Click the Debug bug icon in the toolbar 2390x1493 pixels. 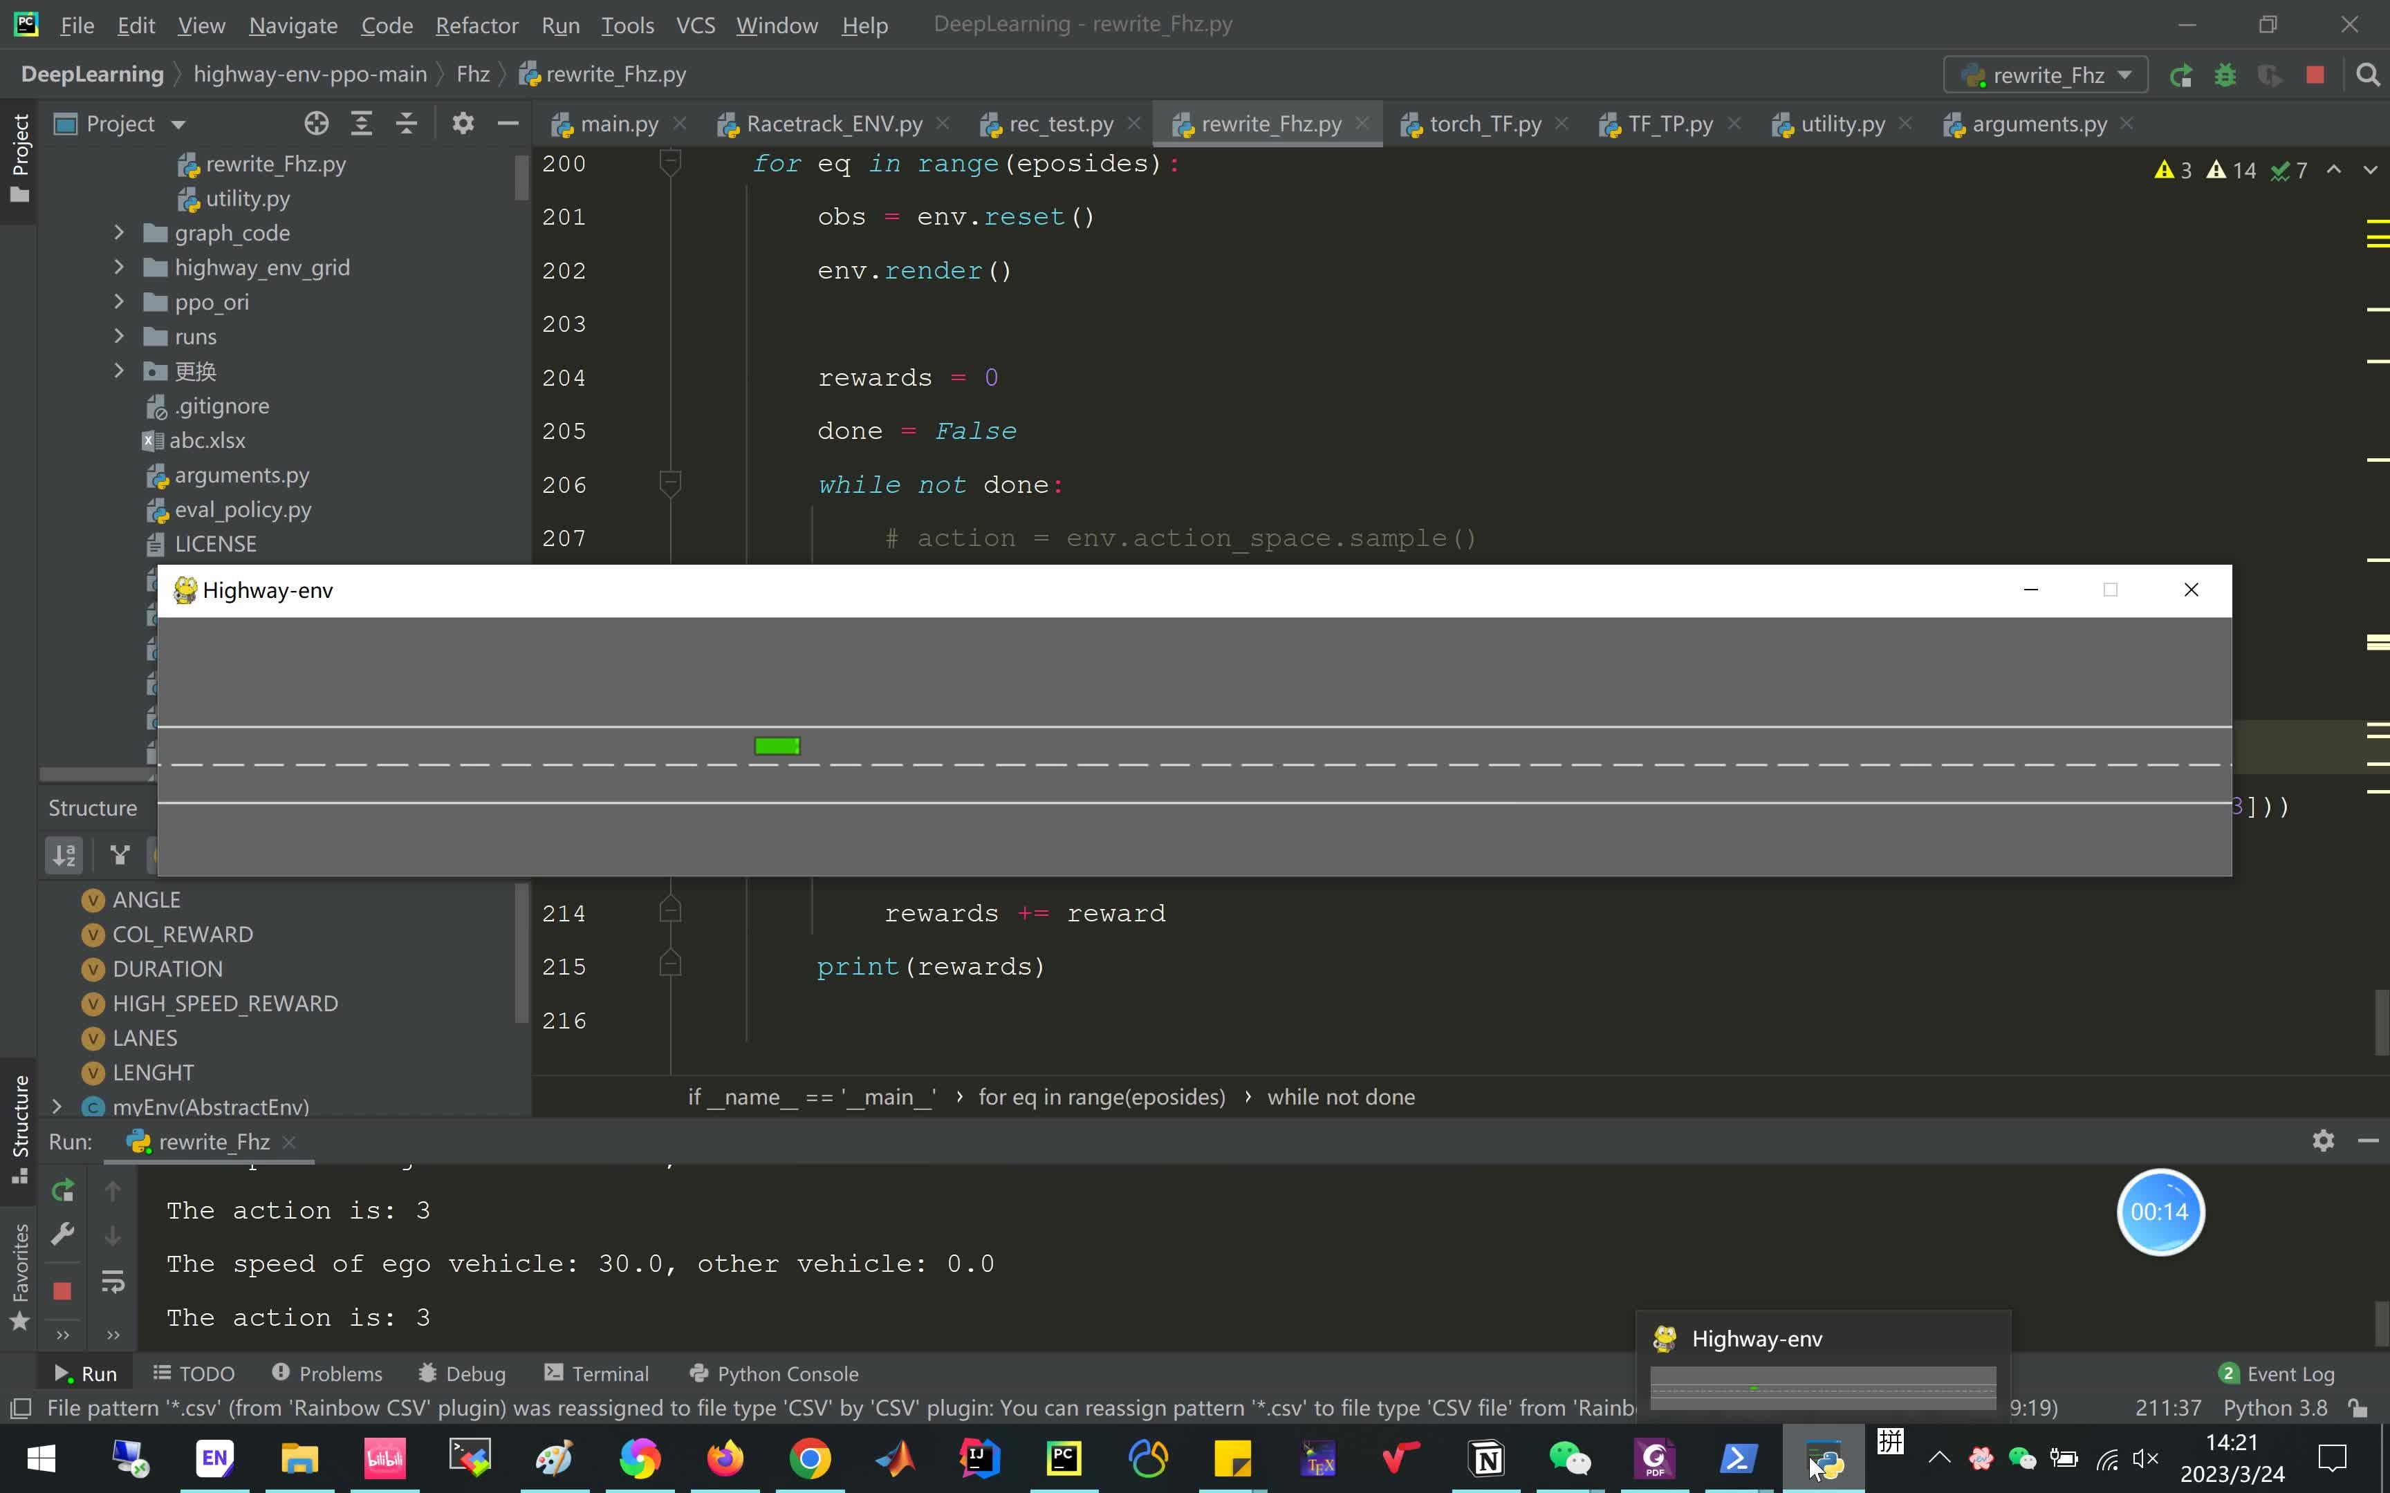click(x=2225, y=75)
